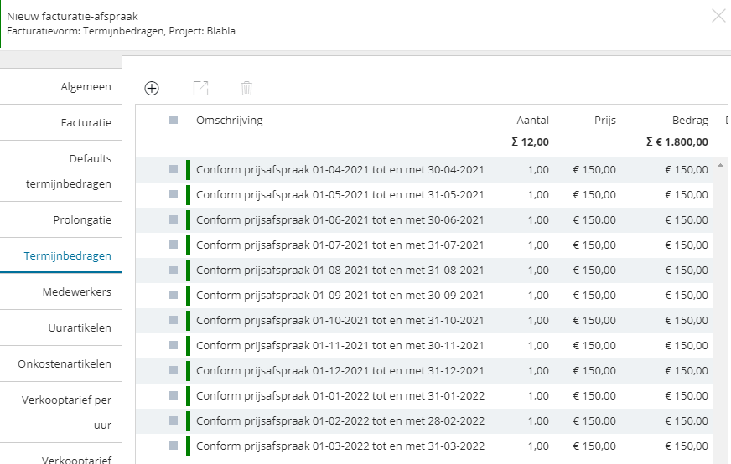
Task: Select description ending with 30-11-2021
Action: pyautogui.click(x=340, y=346)
